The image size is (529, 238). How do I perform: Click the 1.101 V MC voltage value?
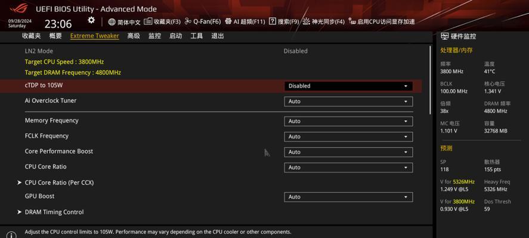(448, 131)
